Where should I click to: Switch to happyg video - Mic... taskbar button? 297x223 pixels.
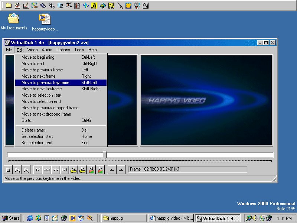171,218
